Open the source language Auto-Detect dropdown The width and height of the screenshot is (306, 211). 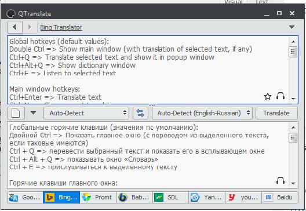point(86,113)
